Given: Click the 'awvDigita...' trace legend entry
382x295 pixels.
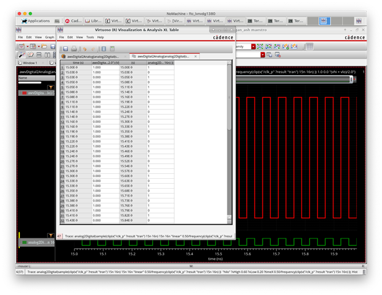Looking at the screenshot, I should tap(37, 93).
